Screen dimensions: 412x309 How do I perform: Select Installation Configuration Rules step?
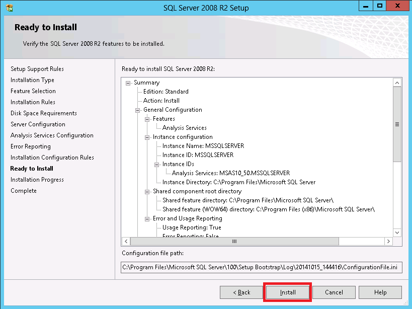(52, 158)
